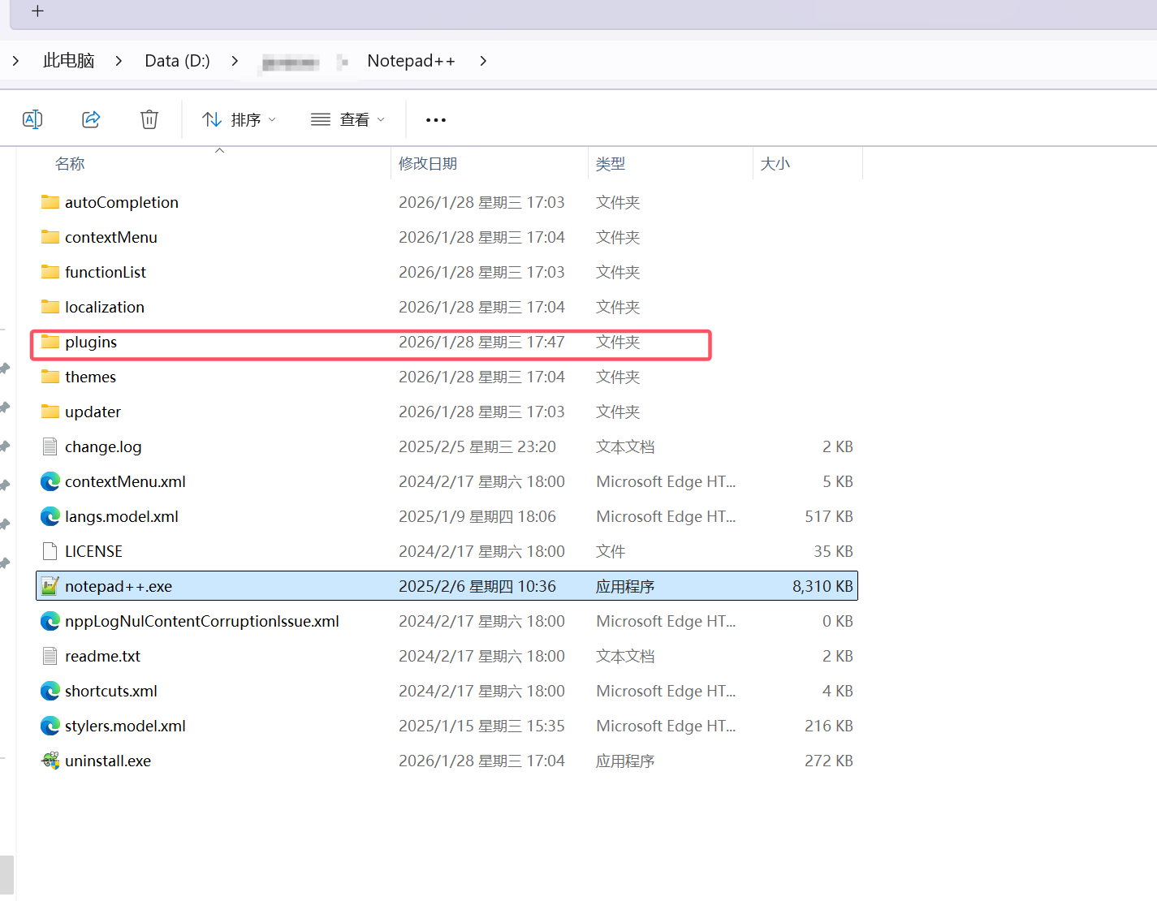Sort by 大小 column header
This screenshot has width=1157, height=901.
pyautogui.click(x=775, y=164)
